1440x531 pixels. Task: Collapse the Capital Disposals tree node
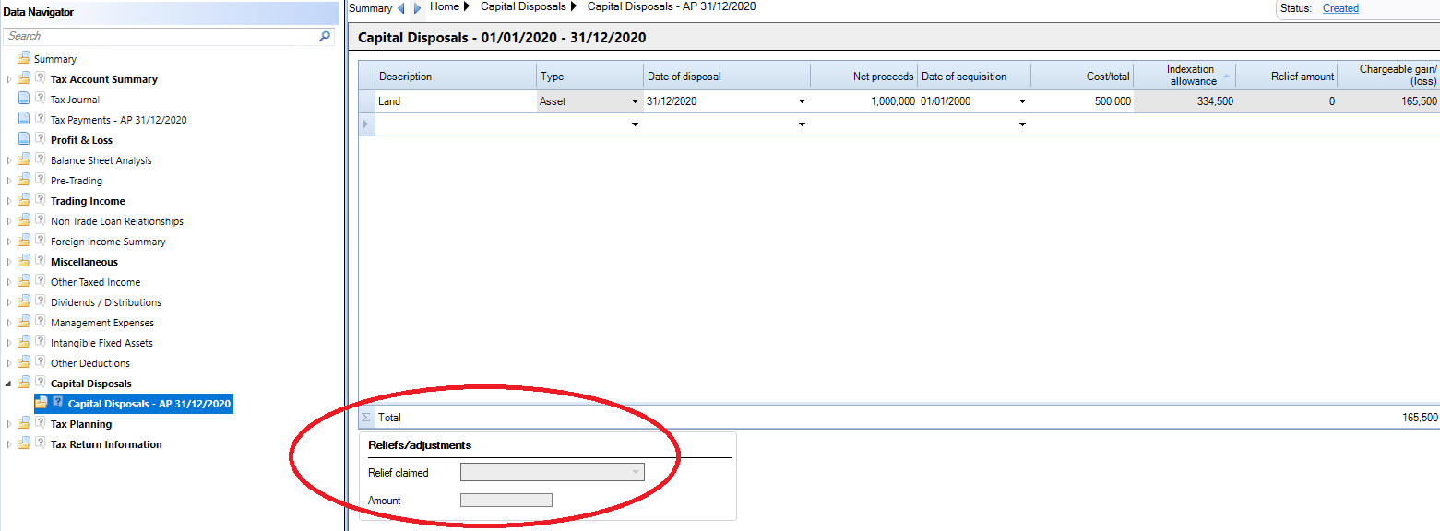(9, 383)
